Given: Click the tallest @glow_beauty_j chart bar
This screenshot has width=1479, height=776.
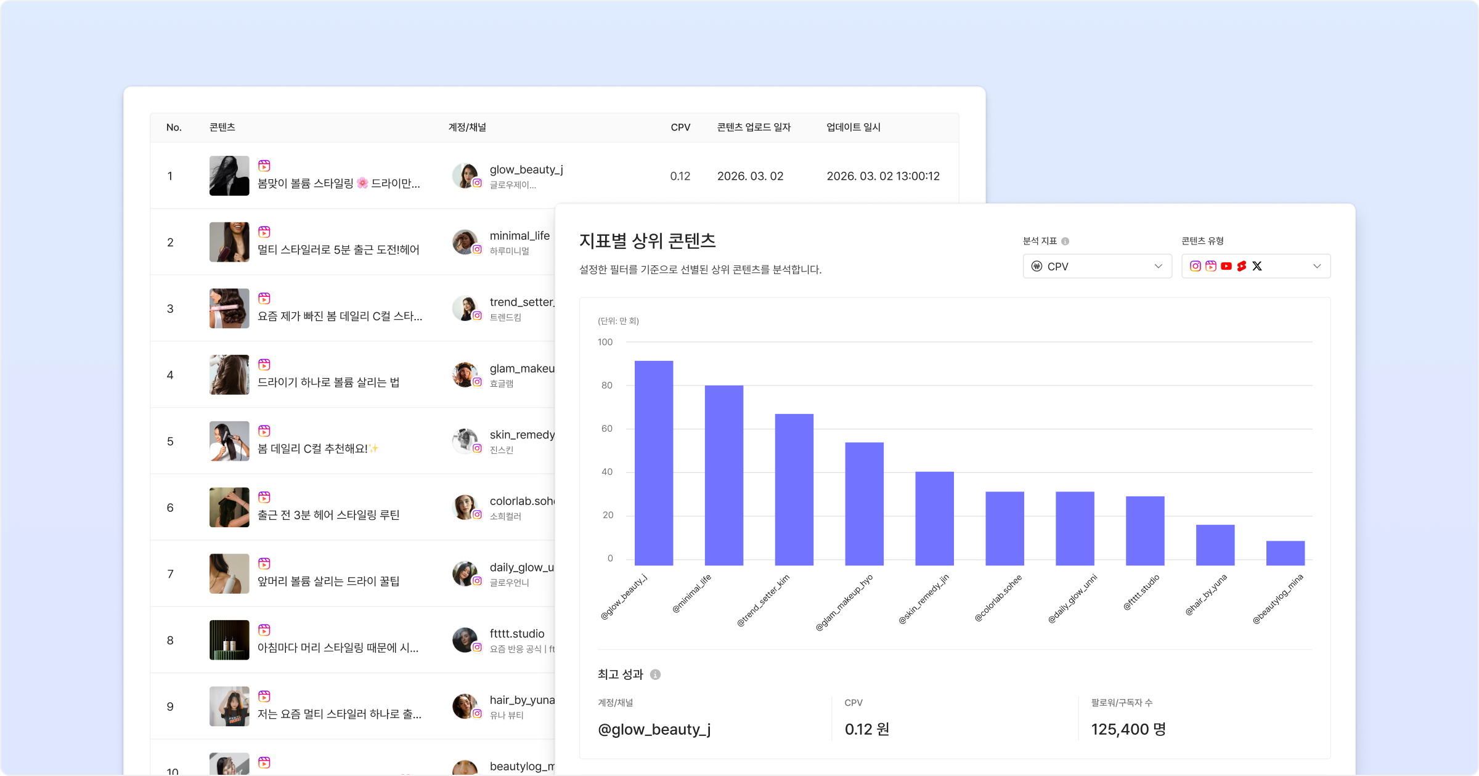Looking at the screenshot, I should point(654,462).
